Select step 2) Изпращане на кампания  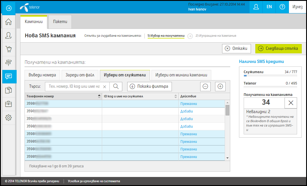tap(216, 36)
